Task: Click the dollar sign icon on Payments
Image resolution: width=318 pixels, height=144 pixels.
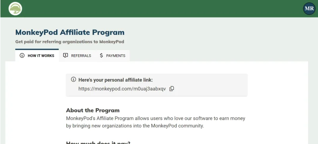Action: click(101, 56)
